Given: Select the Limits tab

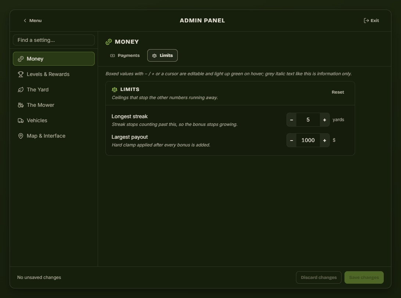Looking at the screenshot, I should click(162, 55).
